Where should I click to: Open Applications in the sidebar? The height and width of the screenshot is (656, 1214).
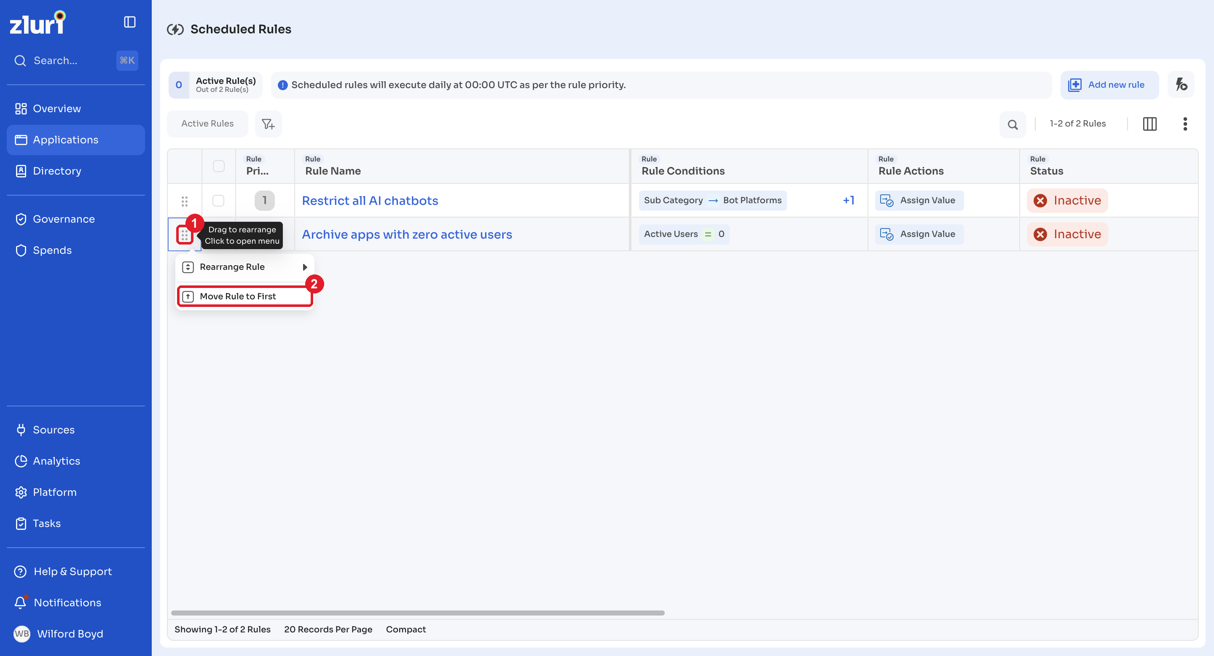[x=76, y=140]
